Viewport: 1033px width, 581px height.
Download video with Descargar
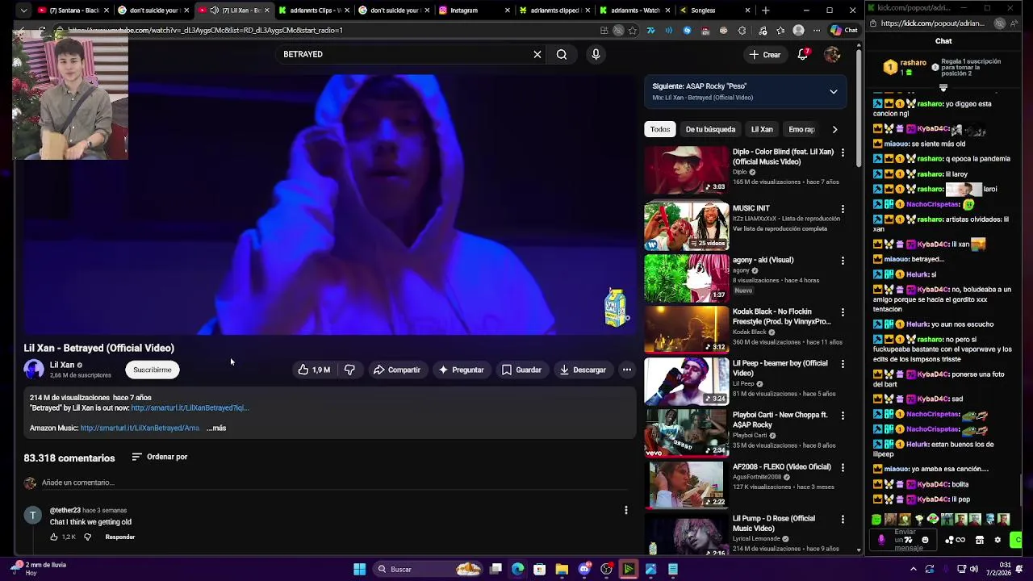(x=583, y=370)
